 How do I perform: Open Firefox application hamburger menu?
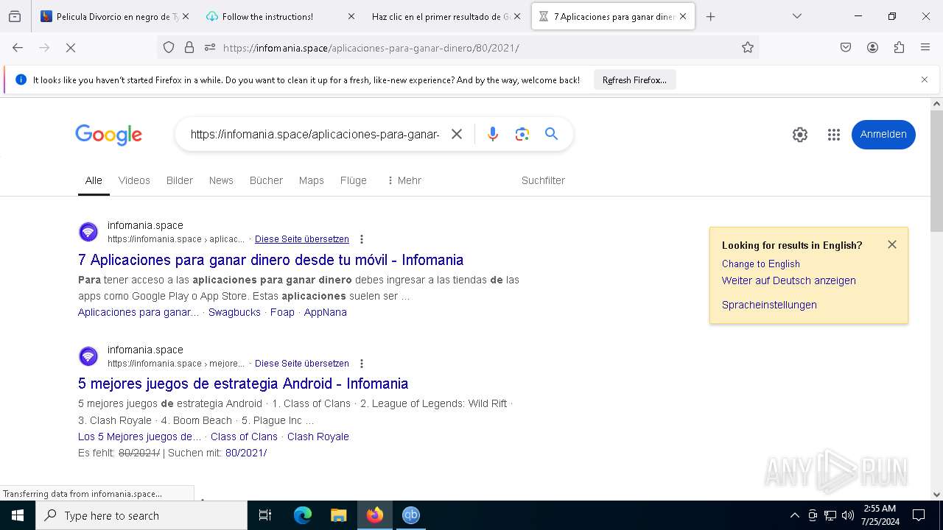point(925,47)
